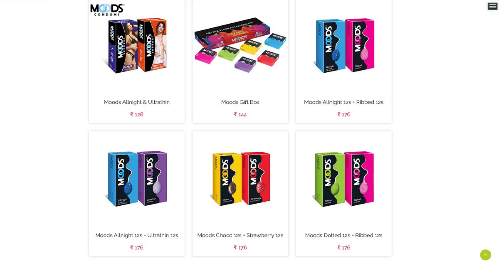Open the Moods Allnight & Ultrathin product image
499x261 pixels.
click(x=137, y=46)
